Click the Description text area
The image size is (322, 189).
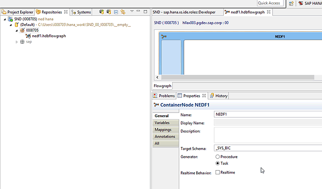[268, 135]
